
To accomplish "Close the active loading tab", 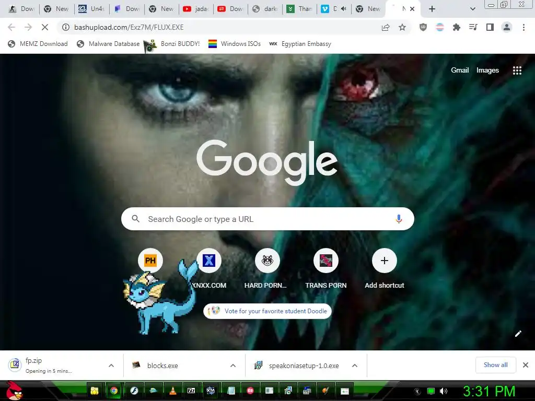I will [x=412, y=9].
